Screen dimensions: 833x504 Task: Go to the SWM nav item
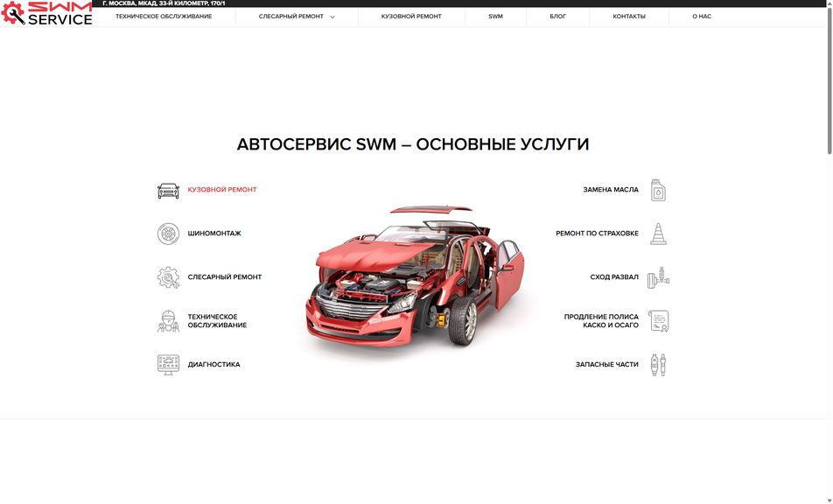coord(495,17)
